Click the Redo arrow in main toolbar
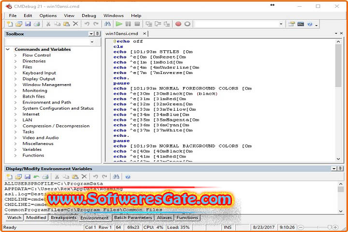 pos(96,24)
